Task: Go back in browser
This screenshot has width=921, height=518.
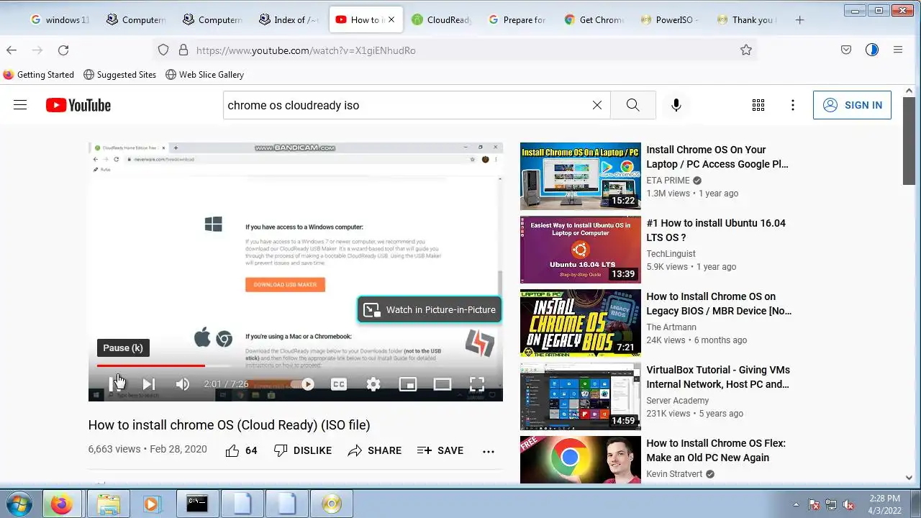Action: pyautogui.click(x=12, y=50)
